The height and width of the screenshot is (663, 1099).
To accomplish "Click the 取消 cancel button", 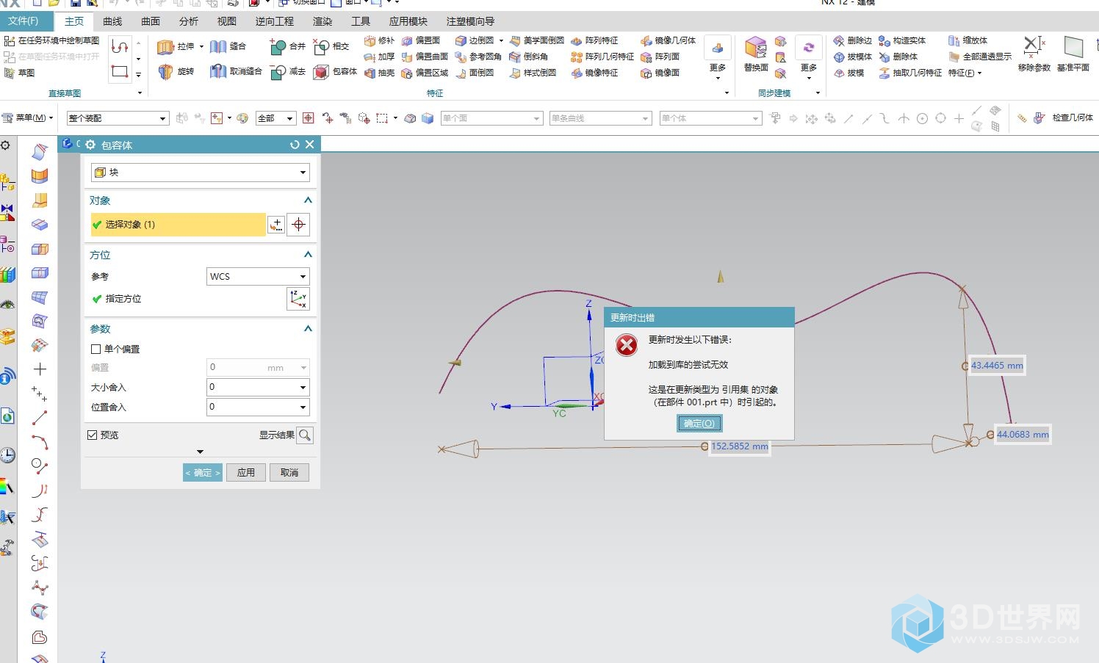I will [289, 472].
